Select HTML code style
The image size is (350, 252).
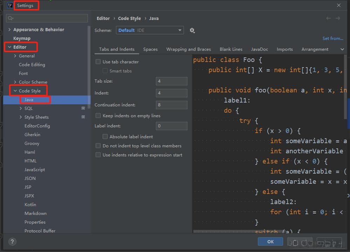(x=30, y=161)
